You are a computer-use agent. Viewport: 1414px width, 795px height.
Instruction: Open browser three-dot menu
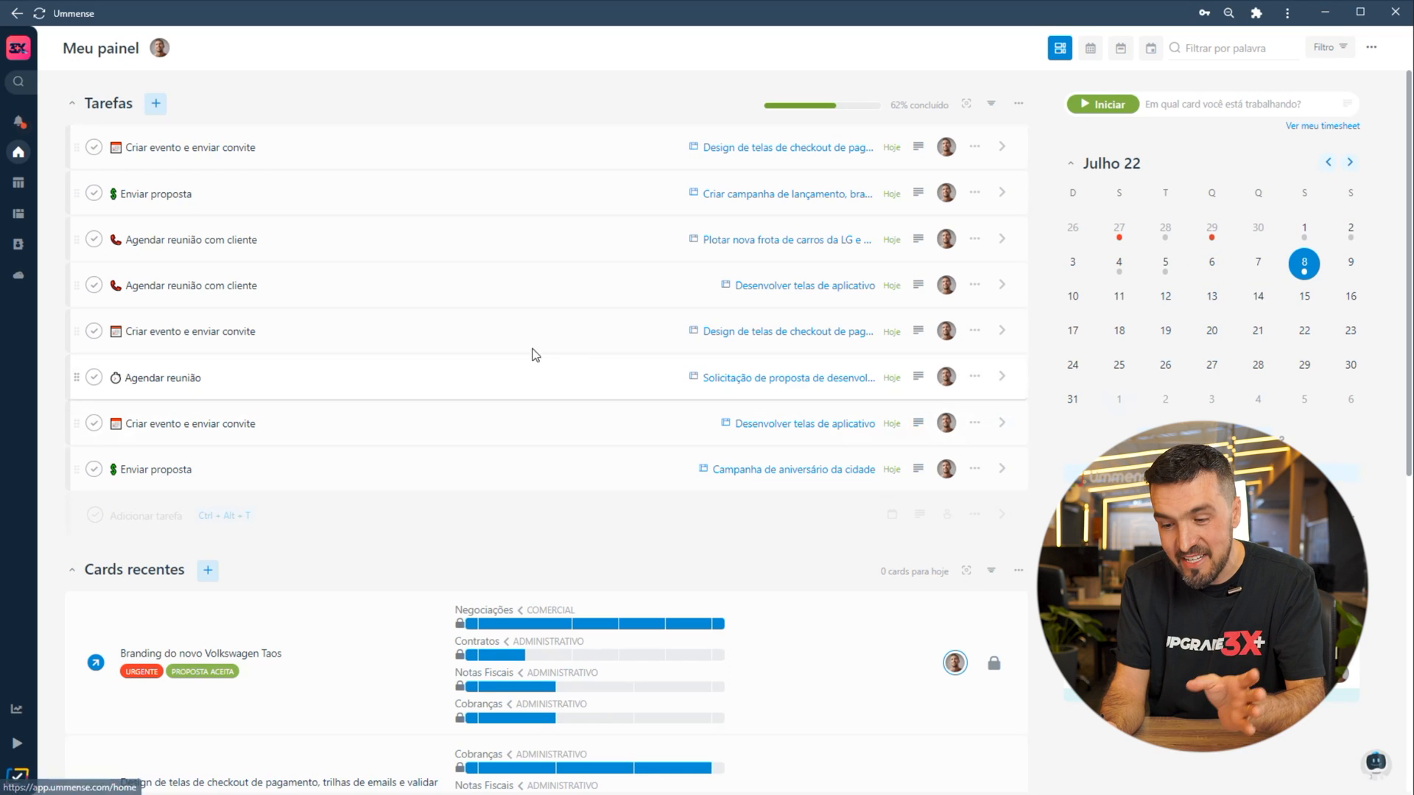1287,13
